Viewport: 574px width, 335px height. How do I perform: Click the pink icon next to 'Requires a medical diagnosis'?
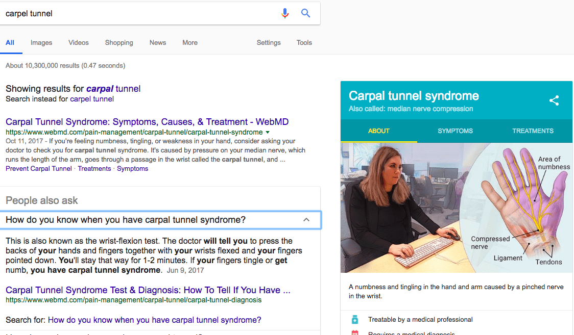pos(354,332)
